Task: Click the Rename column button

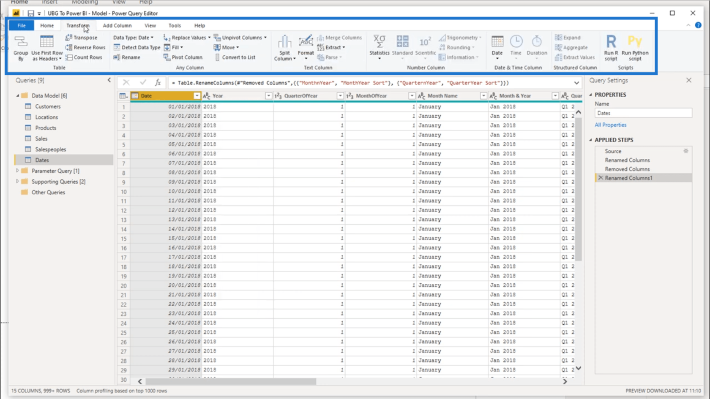Action: pos(127,57)
